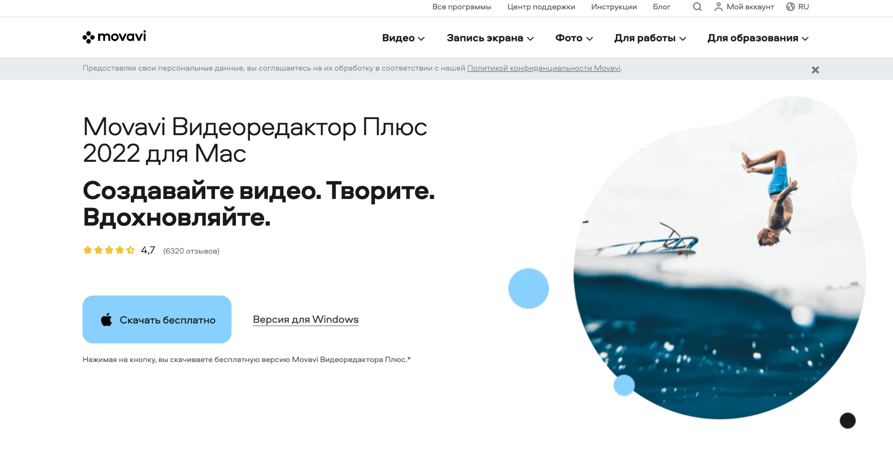893x454 pixels.
Task: Click the black round chat button
Action: point(847,420)
